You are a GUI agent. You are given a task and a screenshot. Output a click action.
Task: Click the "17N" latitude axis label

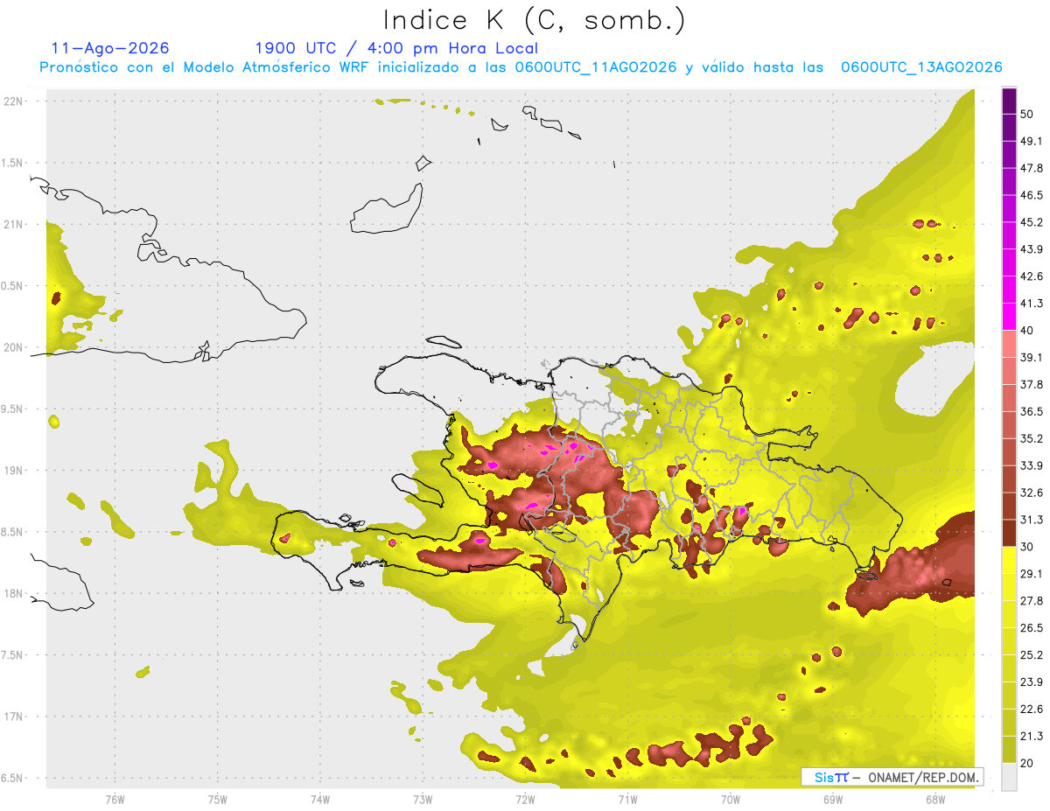pyautogui.click(x=14, y=717)
